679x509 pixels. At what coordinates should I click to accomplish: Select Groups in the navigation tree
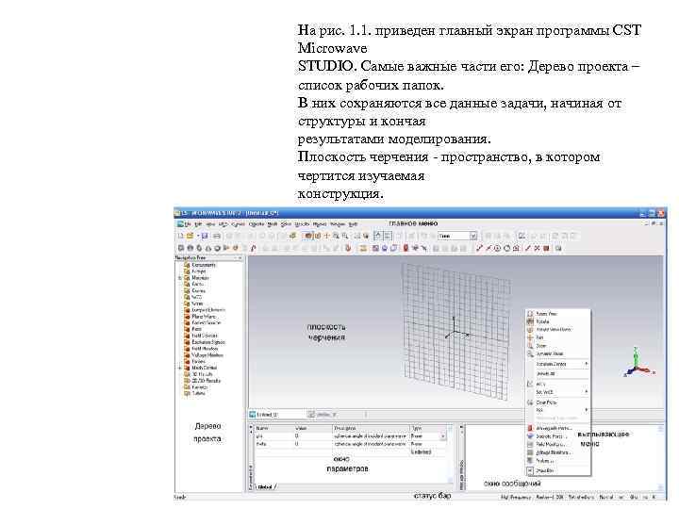coord(199,271)
